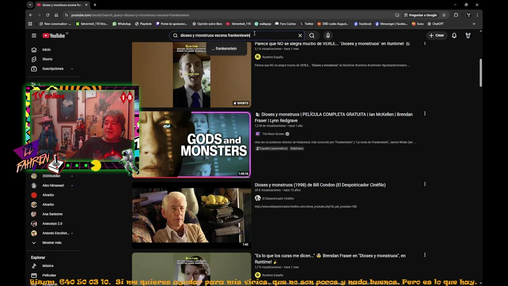Open title 'Dioses y monstruos (1998) de Bill Condon'
The width and height of the screenshot is (508, 286).
pyautogui.click(x=320, y=185)
